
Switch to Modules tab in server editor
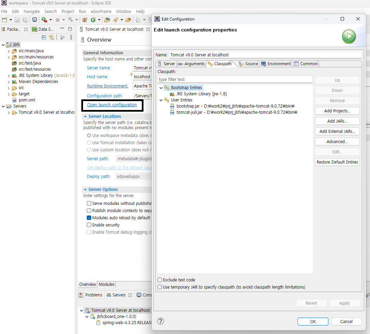pyautogui.click(x=107, y=284)
